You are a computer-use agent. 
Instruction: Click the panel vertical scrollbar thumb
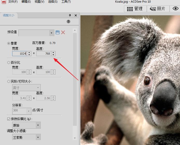pos(75,79)
